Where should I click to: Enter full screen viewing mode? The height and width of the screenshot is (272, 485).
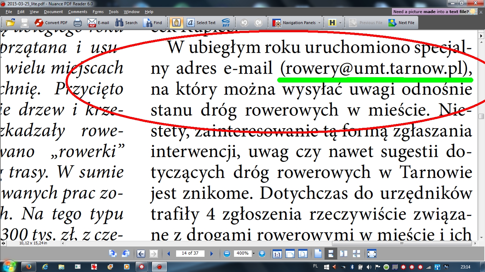pyautogui.click(x=371, y=254)
